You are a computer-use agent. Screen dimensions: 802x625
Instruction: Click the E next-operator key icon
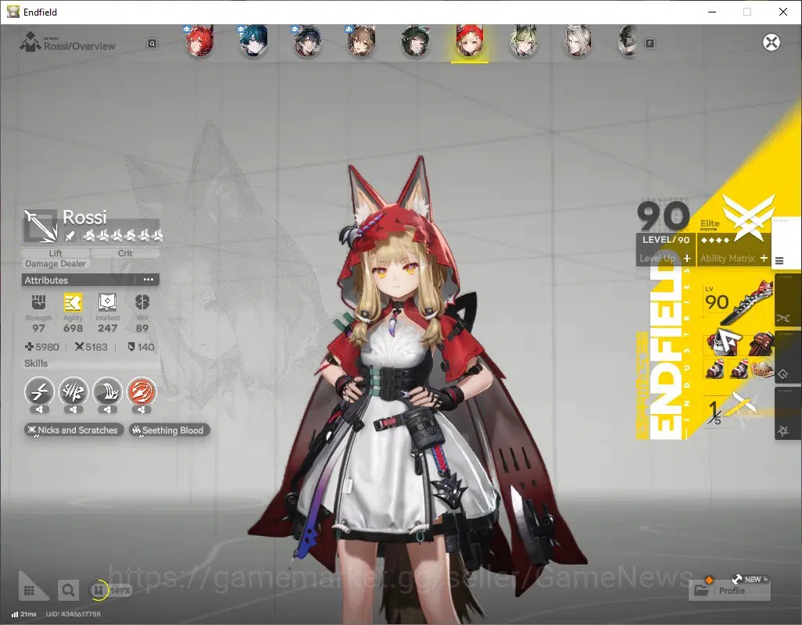[650, 44]
